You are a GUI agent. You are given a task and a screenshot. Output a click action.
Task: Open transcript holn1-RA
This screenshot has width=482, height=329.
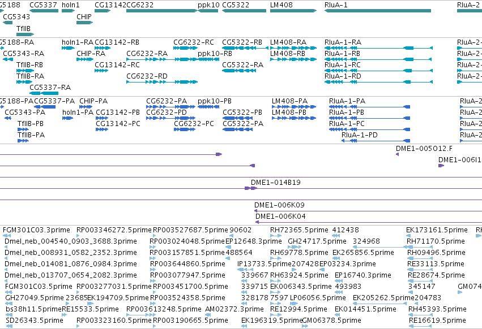(x=78, y=42)
